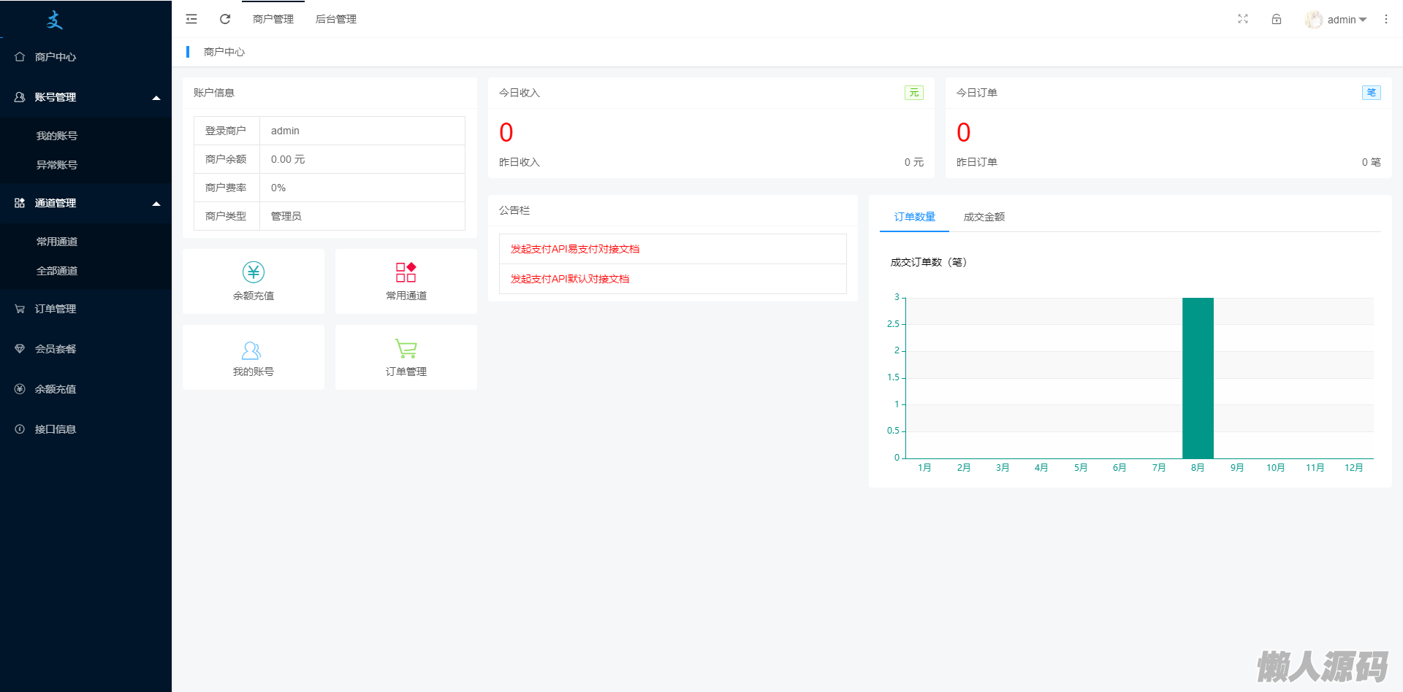Click the refresh page icon
1403x692 pixels.
tap(225, 19)
